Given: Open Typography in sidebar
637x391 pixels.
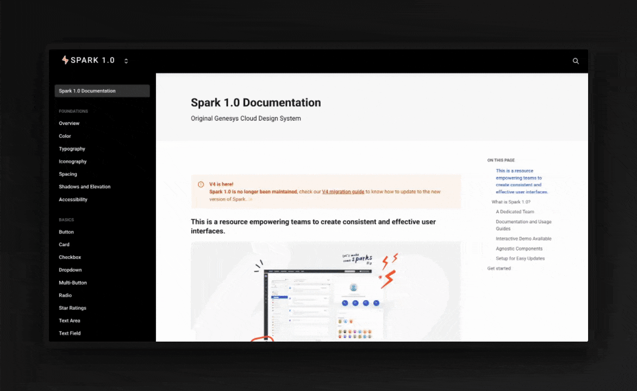Looking at the screenshot, I should click(72, 149).
